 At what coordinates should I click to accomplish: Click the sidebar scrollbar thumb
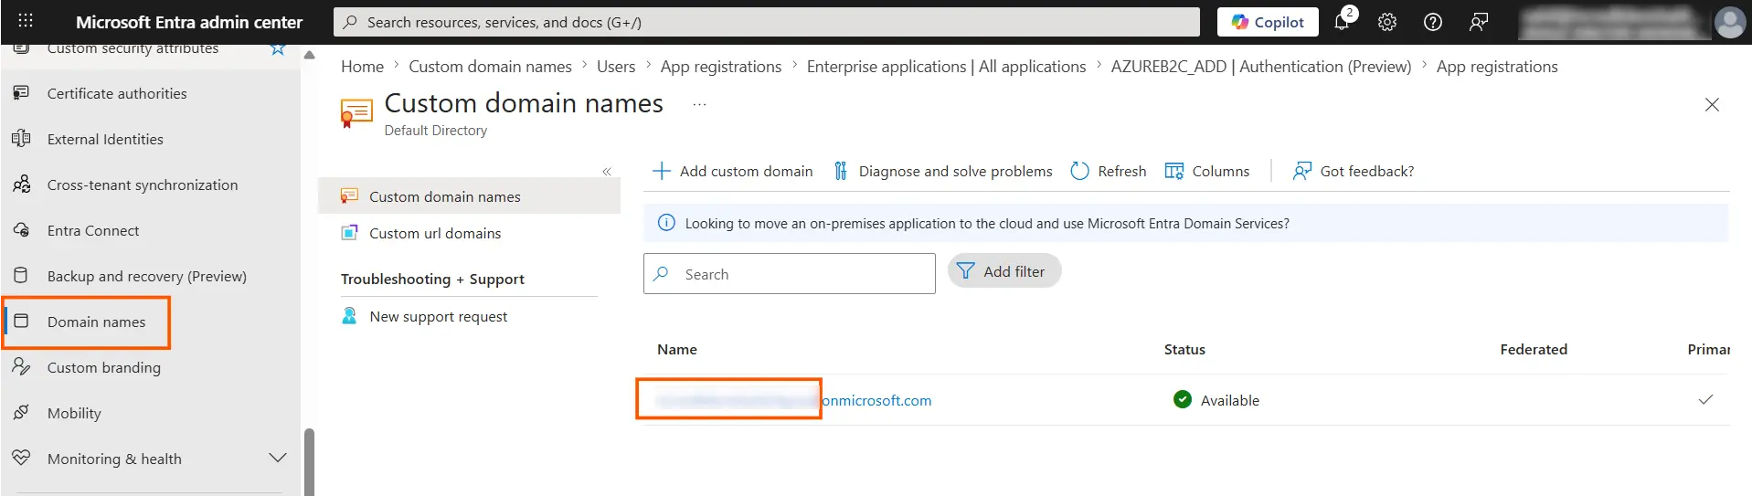[x=309, y=462]
